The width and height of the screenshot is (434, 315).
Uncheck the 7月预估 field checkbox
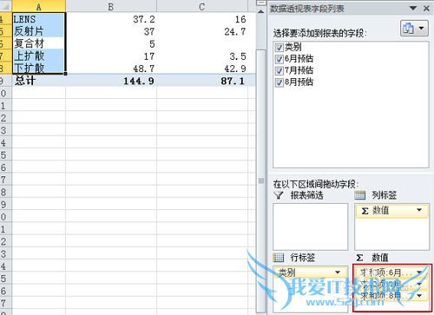279,70
